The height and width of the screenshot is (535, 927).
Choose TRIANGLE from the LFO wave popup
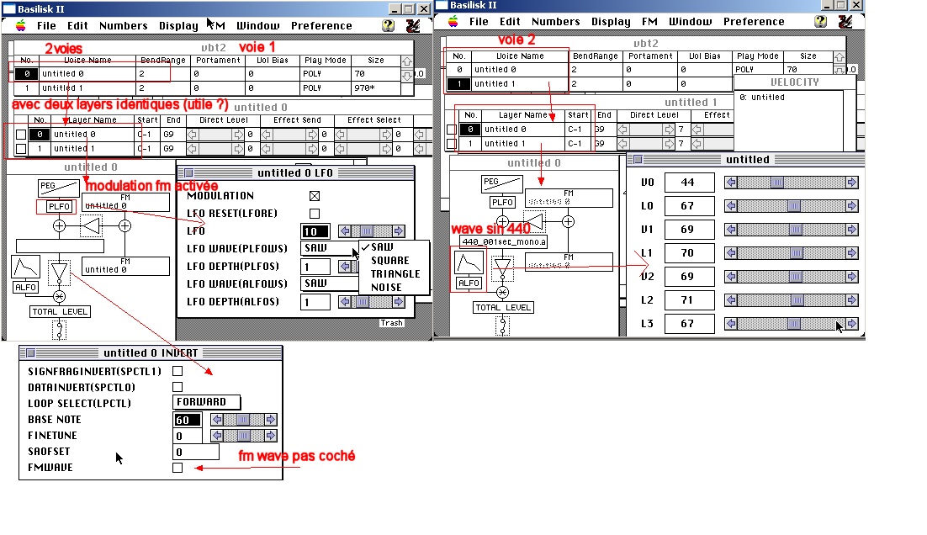coord(395,274)
